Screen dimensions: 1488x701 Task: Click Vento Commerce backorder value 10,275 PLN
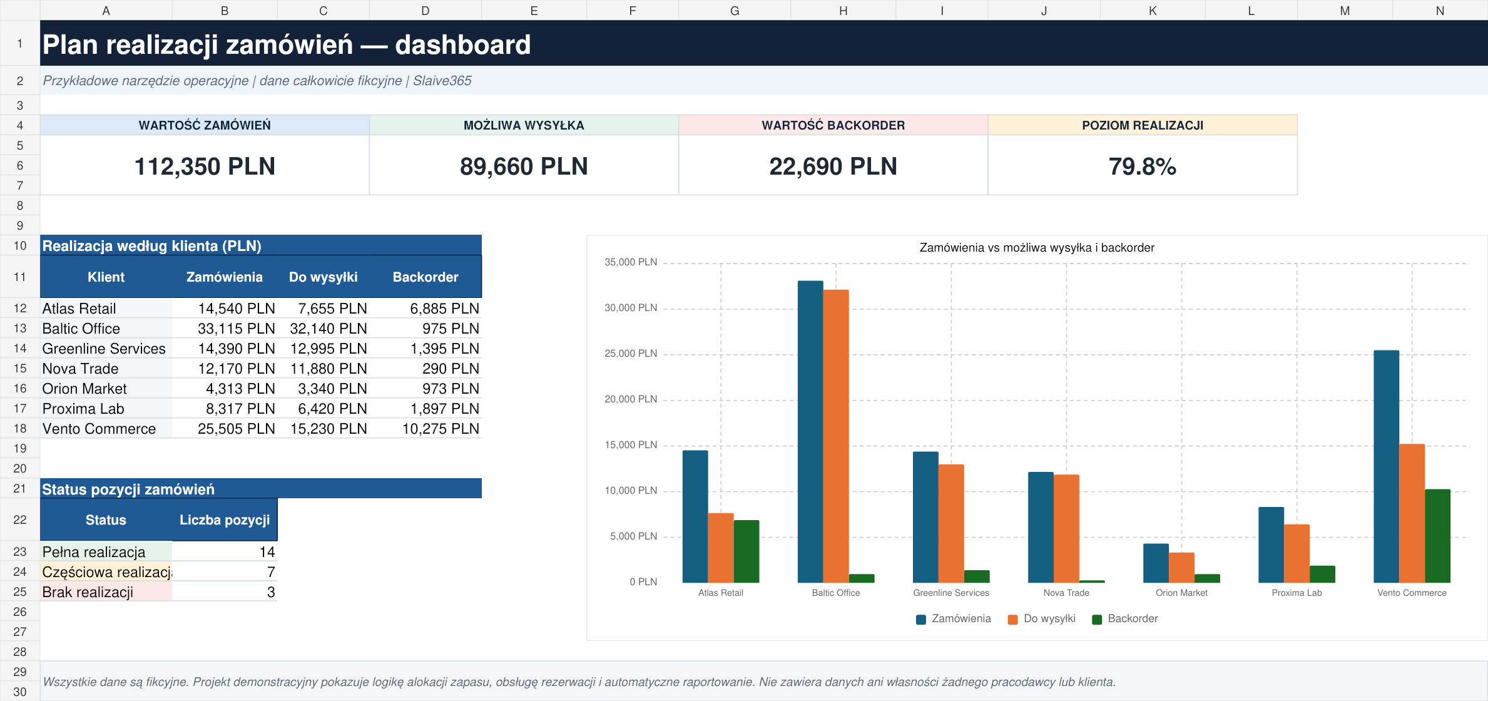[x=441, y=429]
